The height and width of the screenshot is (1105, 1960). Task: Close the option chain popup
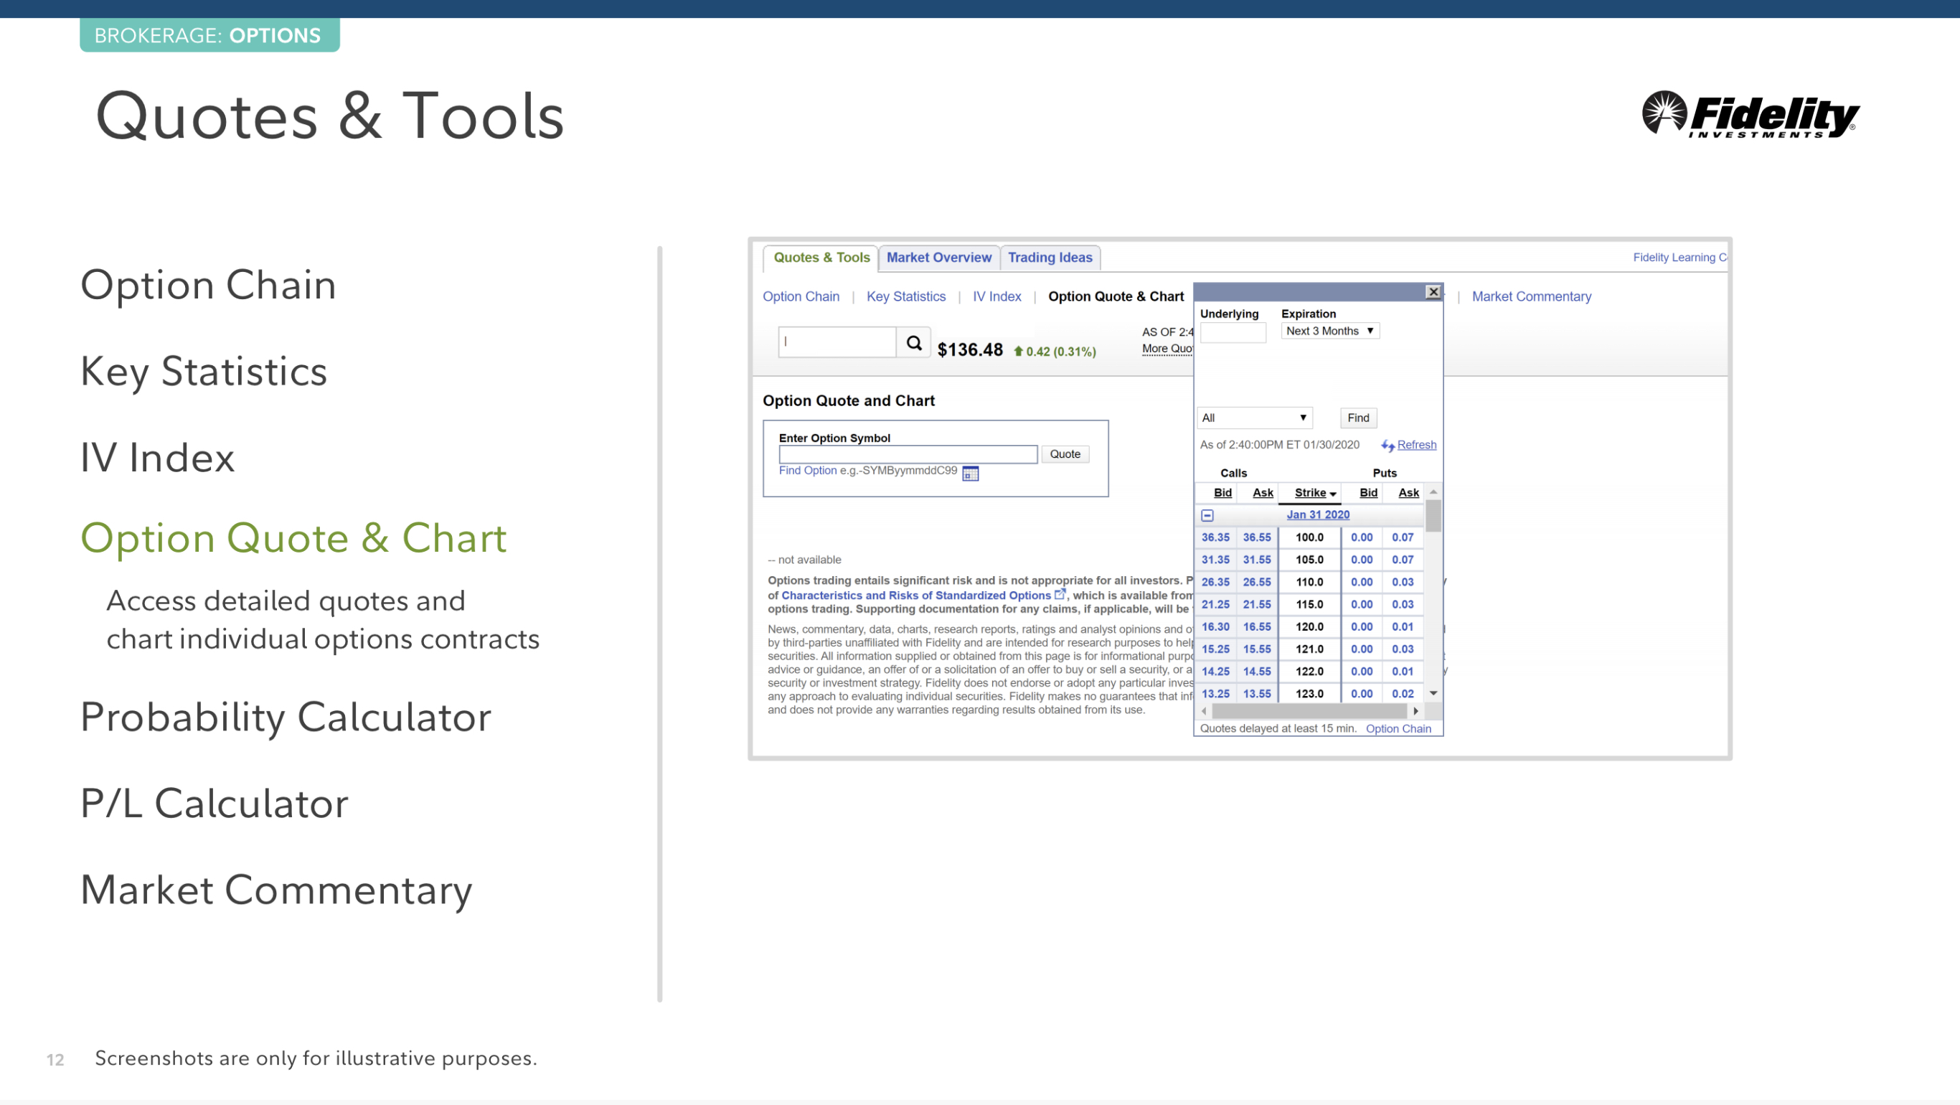pos(1433,291)
